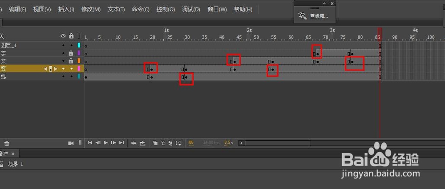The height and width of the screenshot is (189, 445).
Task: Click cyan outline swatch of 图层_1
Action: (79, 45)
